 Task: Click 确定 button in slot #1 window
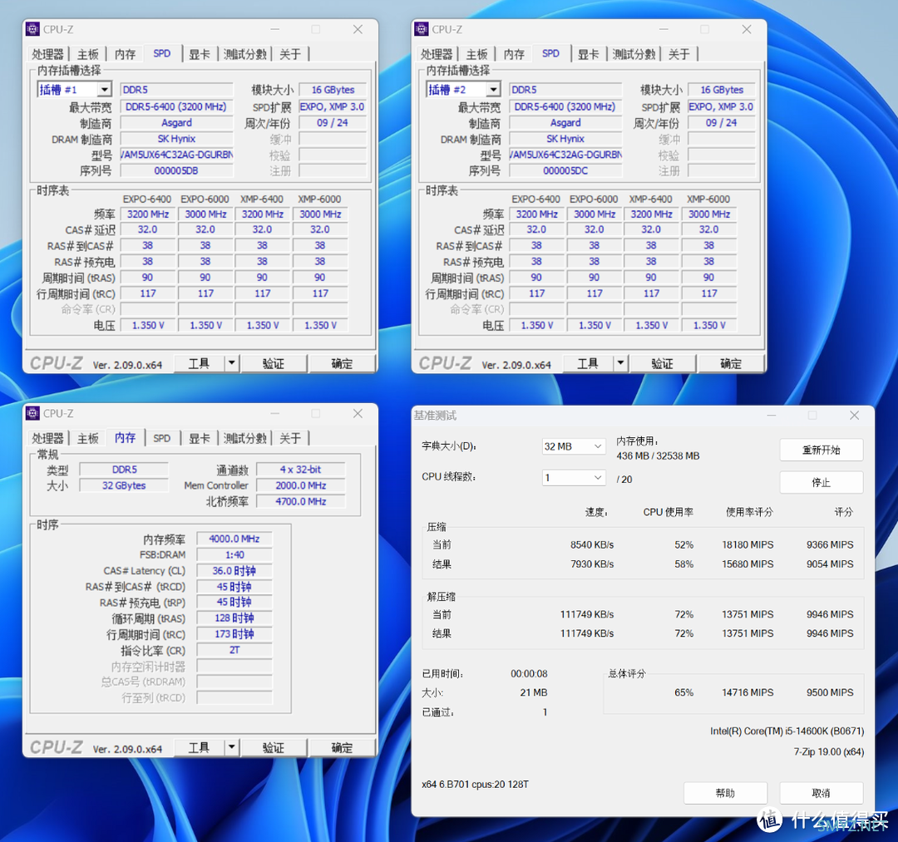(x=342, y=363)
